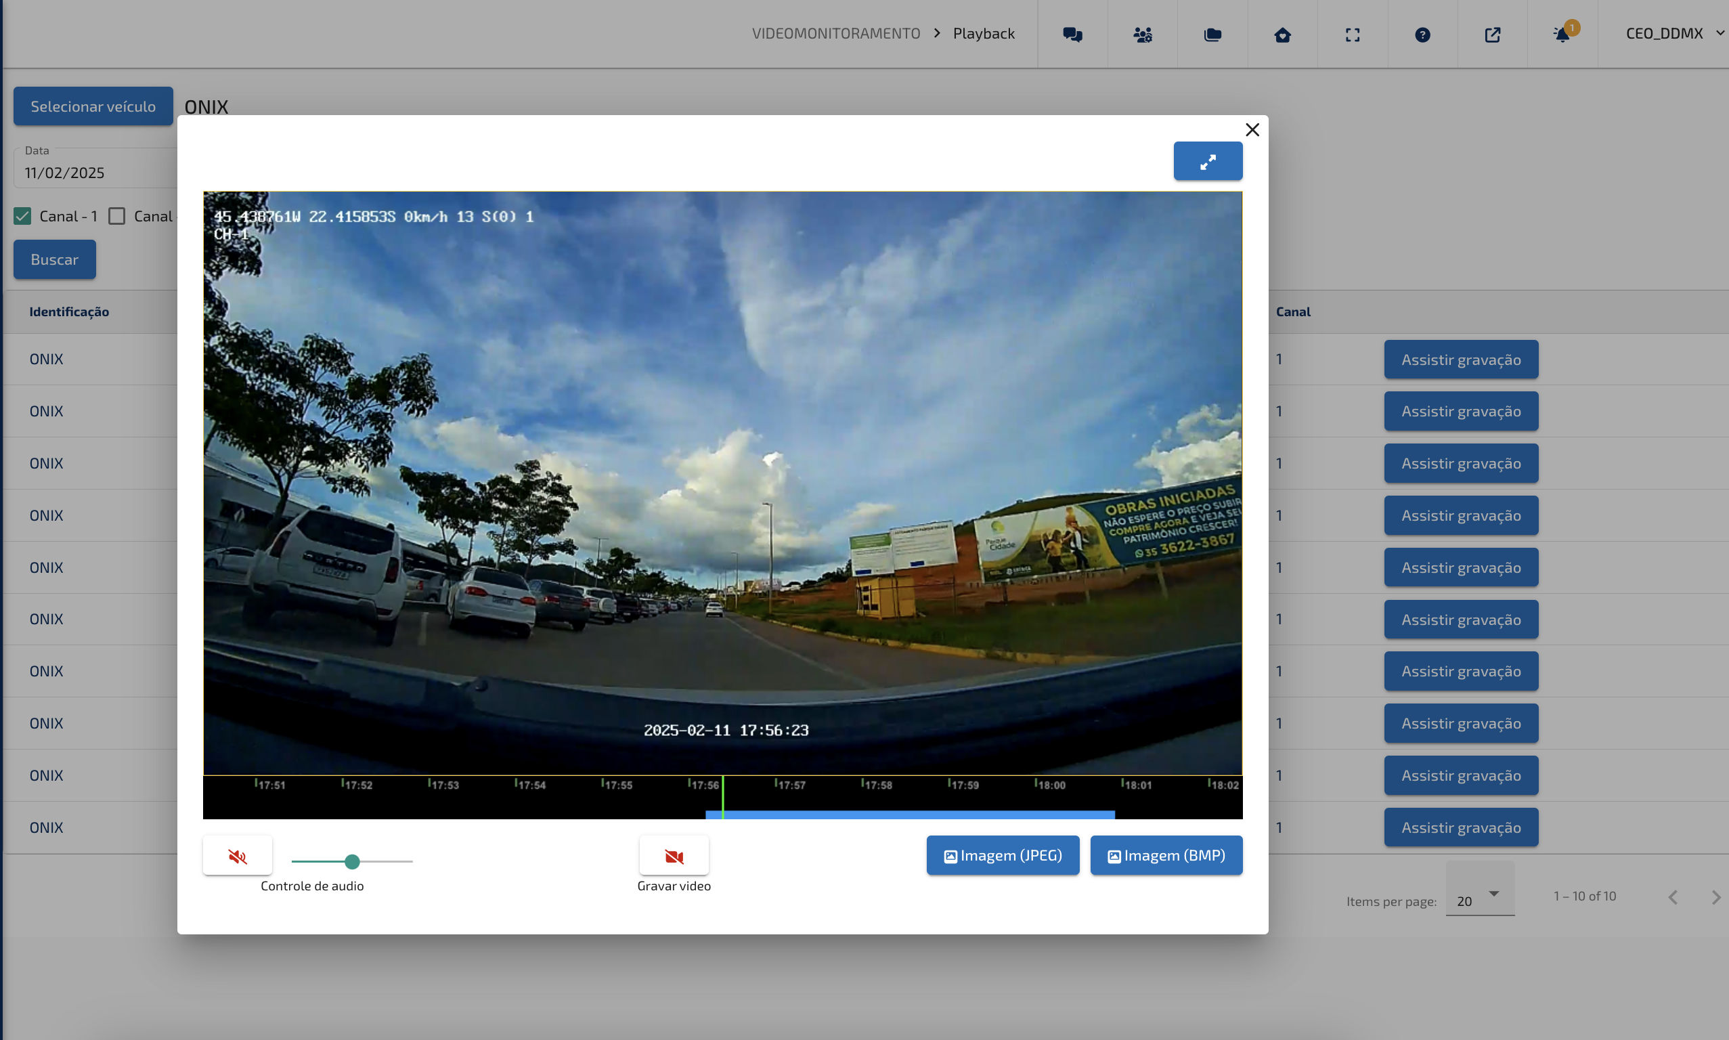Viewport: 1729px width, 1040px height.
Task: Toggle the mute audio button
Action: [x=238, y=856]
